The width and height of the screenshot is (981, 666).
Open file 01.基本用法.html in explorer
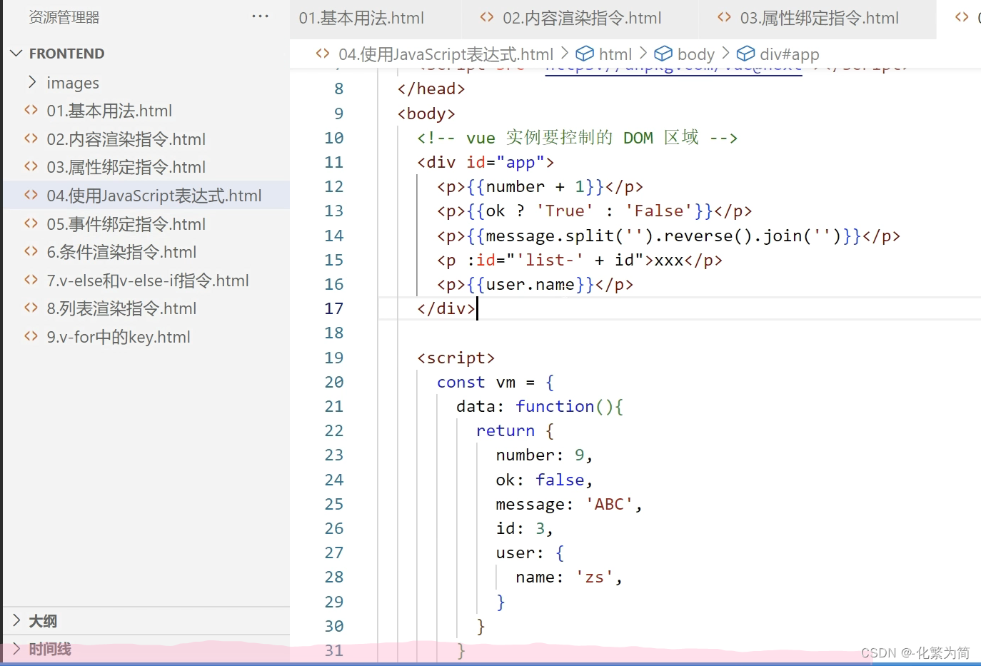click(109, 111)
